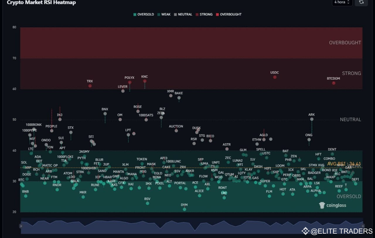
Task: Open the 4 hour timeframe dropdown
Action: [x=342, y=2]
